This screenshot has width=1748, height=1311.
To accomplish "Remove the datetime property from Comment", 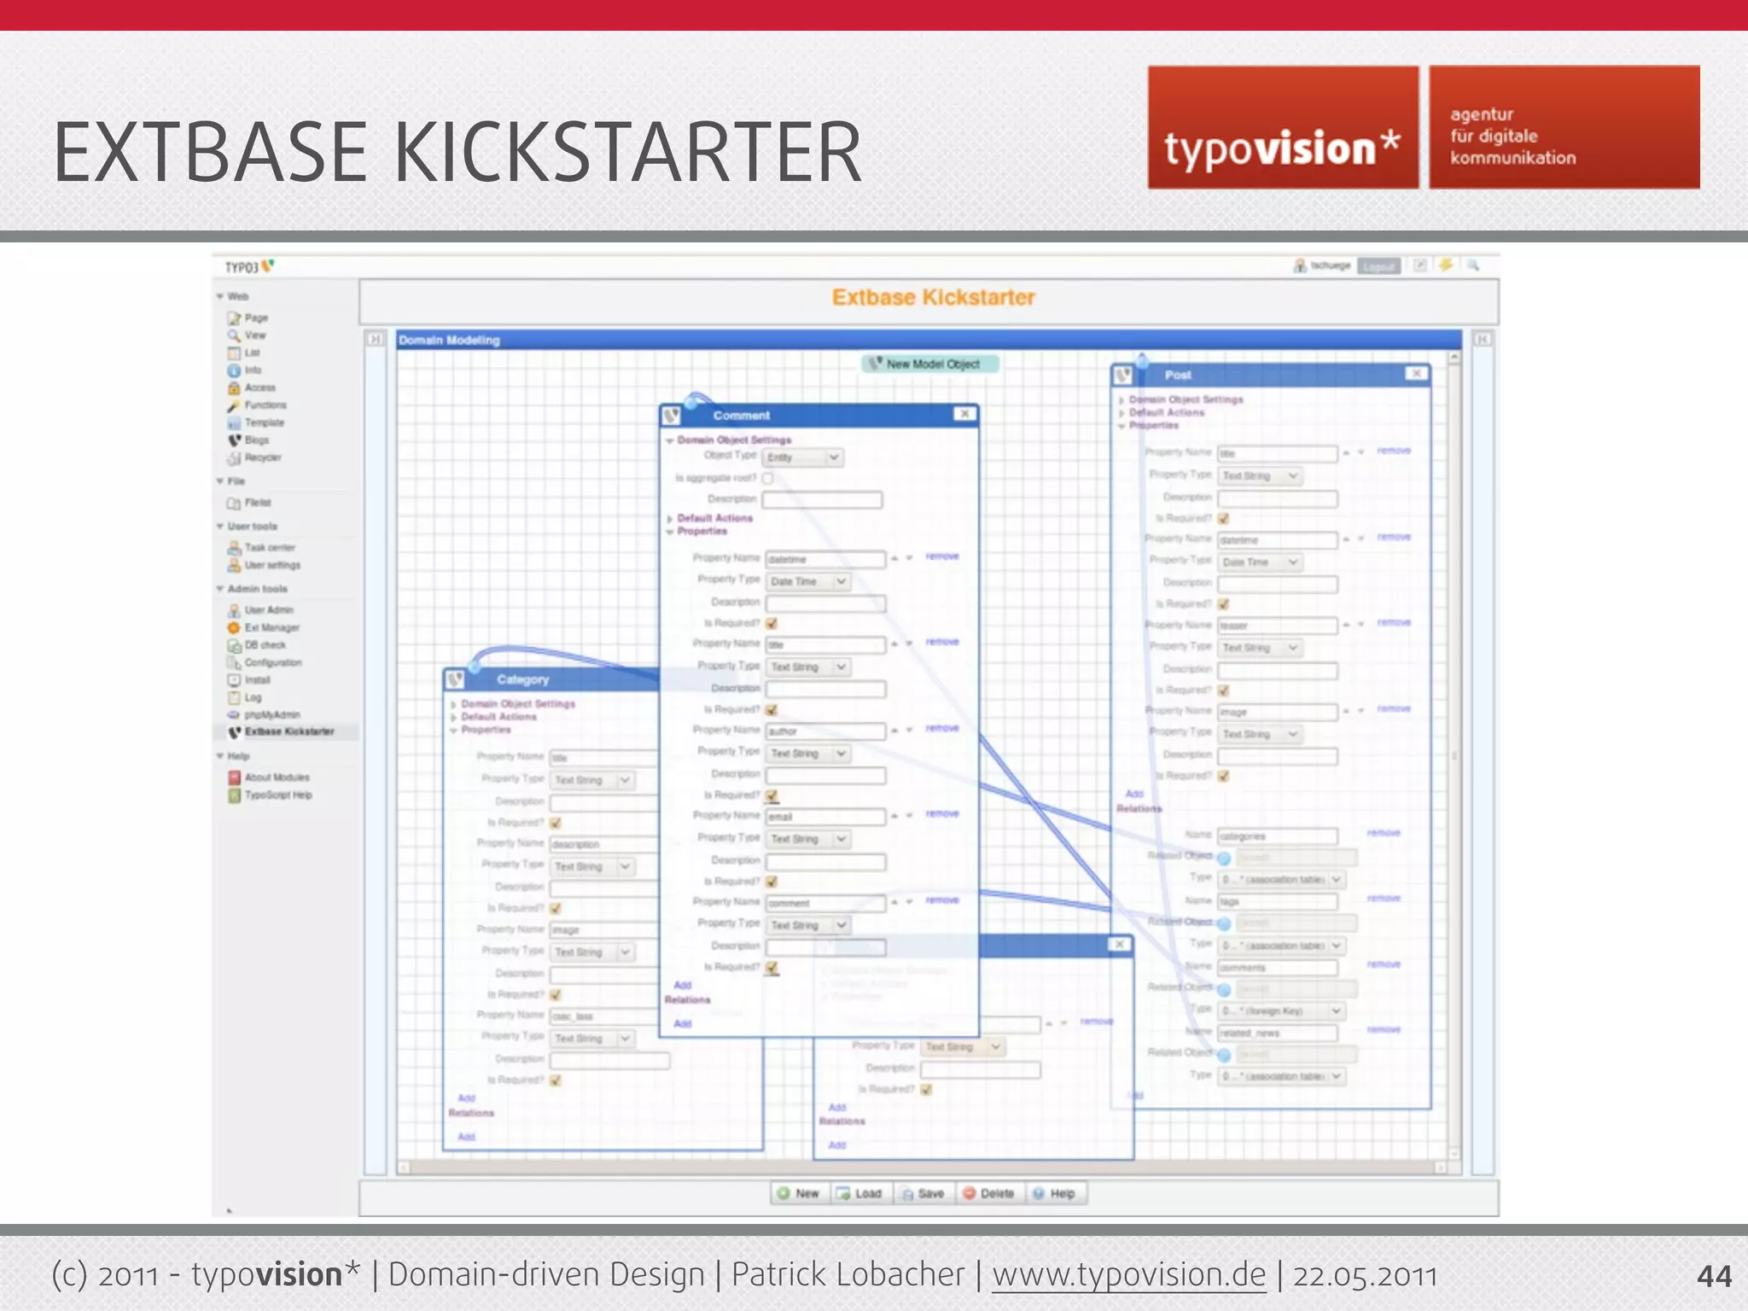I will [942, 556].
